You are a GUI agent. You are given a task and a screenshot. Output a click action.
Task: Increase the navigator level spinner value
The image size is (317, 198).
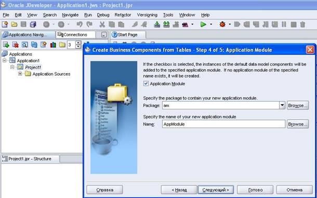pyautogui.click(x=78, y=43)
